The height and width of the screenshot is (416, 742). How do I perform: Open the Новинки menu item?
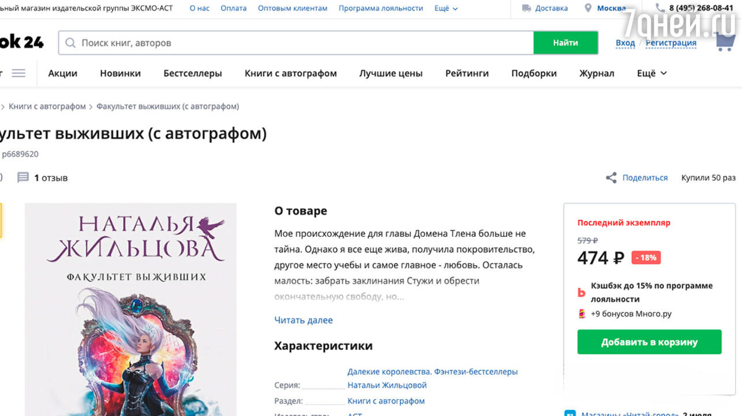pyautogui.click(x=120, y=73)
